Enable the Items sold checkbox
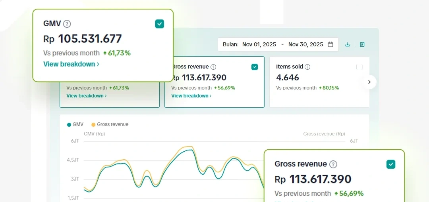This screenshot has height=202, width=429. pos(359,67)
